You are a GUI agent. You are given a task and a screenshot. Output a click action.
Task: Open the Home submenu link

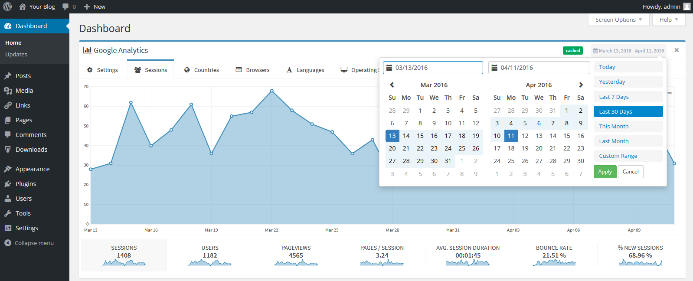pyautogui.click(x=13, y=42)
